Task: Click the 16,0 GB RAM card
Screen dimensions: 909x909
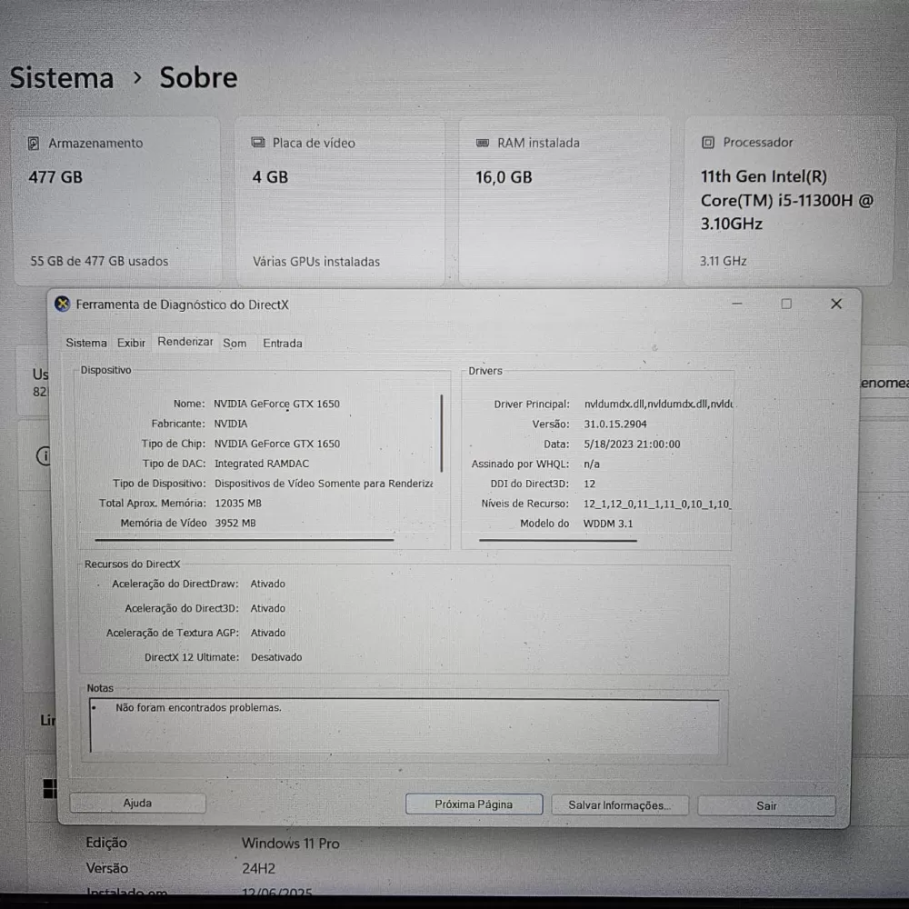Action: tap(564, 201)
